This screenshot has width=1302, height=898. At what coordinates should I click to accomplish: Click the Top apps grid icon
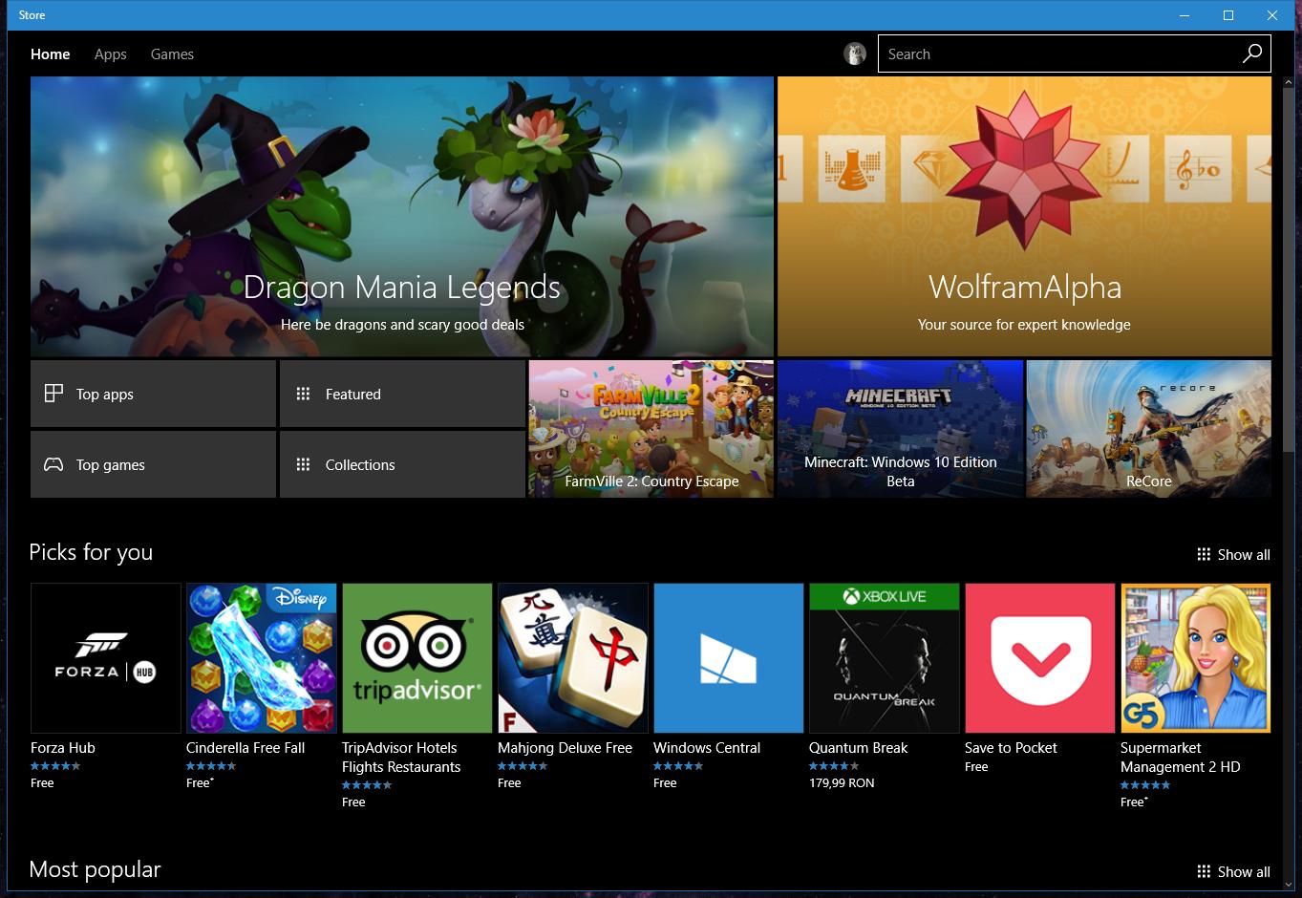[x=53, y=394]
